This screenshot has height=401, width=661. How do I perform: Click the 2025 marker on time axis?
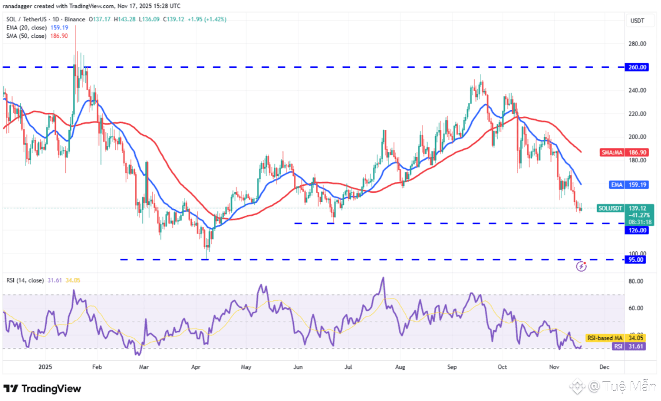[45, 367]
